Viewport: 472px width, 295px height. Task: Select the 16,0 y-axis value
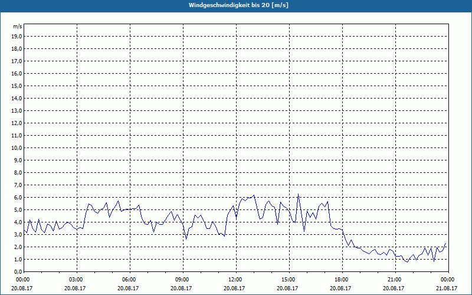[17, 73]
